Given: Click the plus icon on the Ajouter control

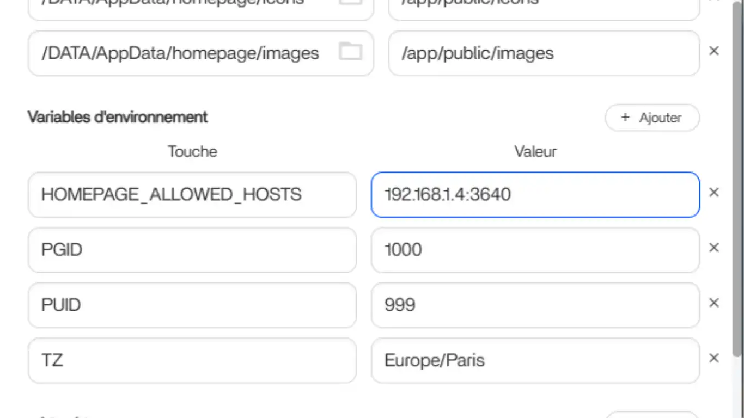Looking at the screenshot, I should pos(624,118).
